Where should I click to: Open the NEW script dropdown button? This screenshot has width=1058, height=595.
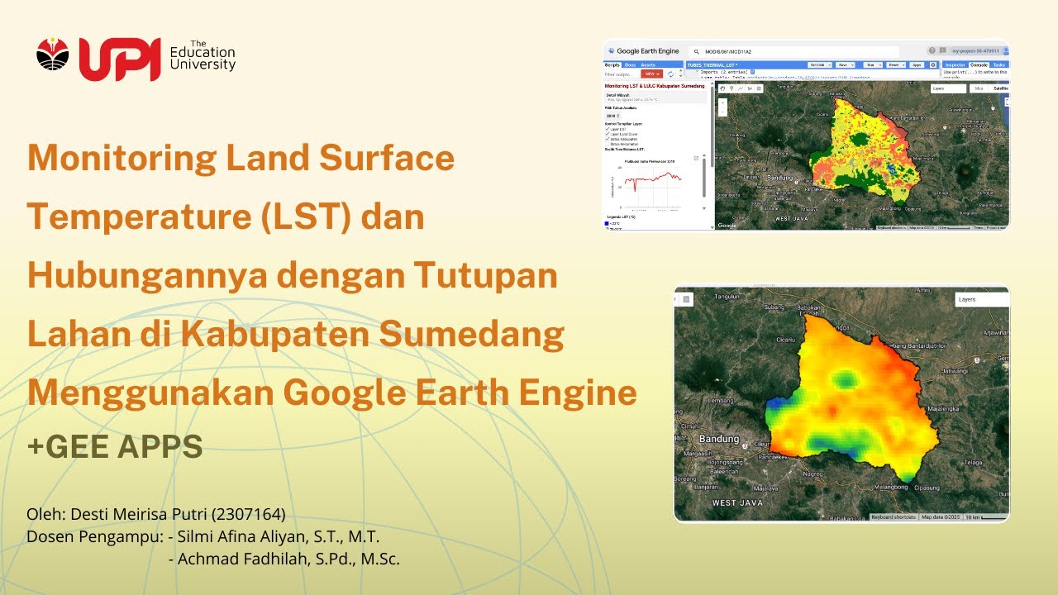(652, 74)
